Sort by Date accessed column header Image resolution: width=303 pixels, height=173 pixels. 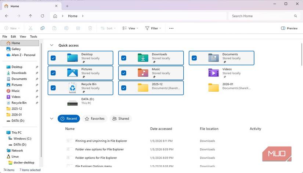pos(161,128)
